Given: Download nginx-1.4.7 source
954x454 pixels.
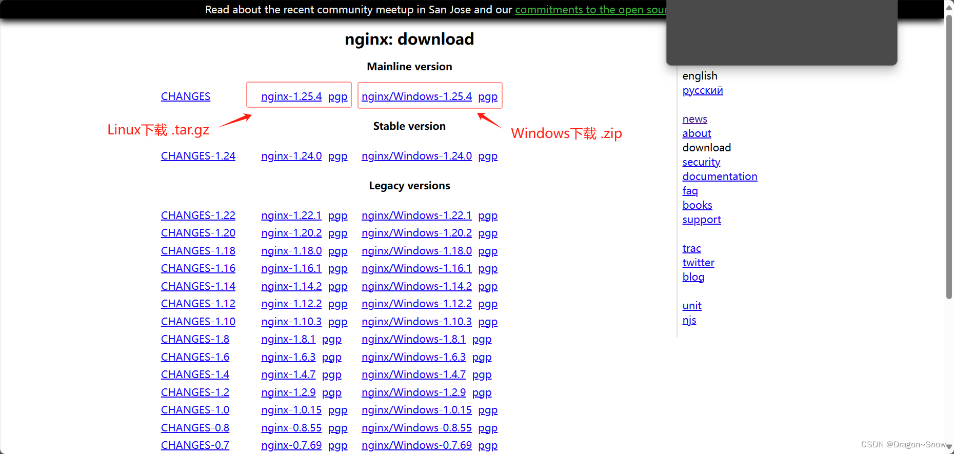Looking at the screenshot, I should pos(288,374).
